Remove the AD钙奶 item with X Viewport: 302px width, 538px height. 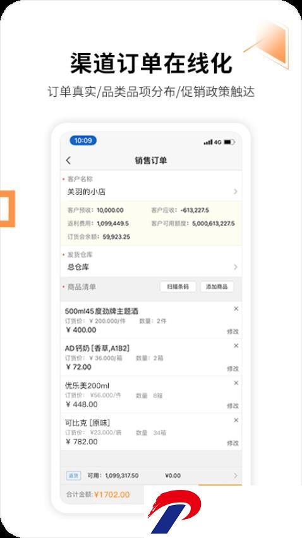tap(236, 346)
